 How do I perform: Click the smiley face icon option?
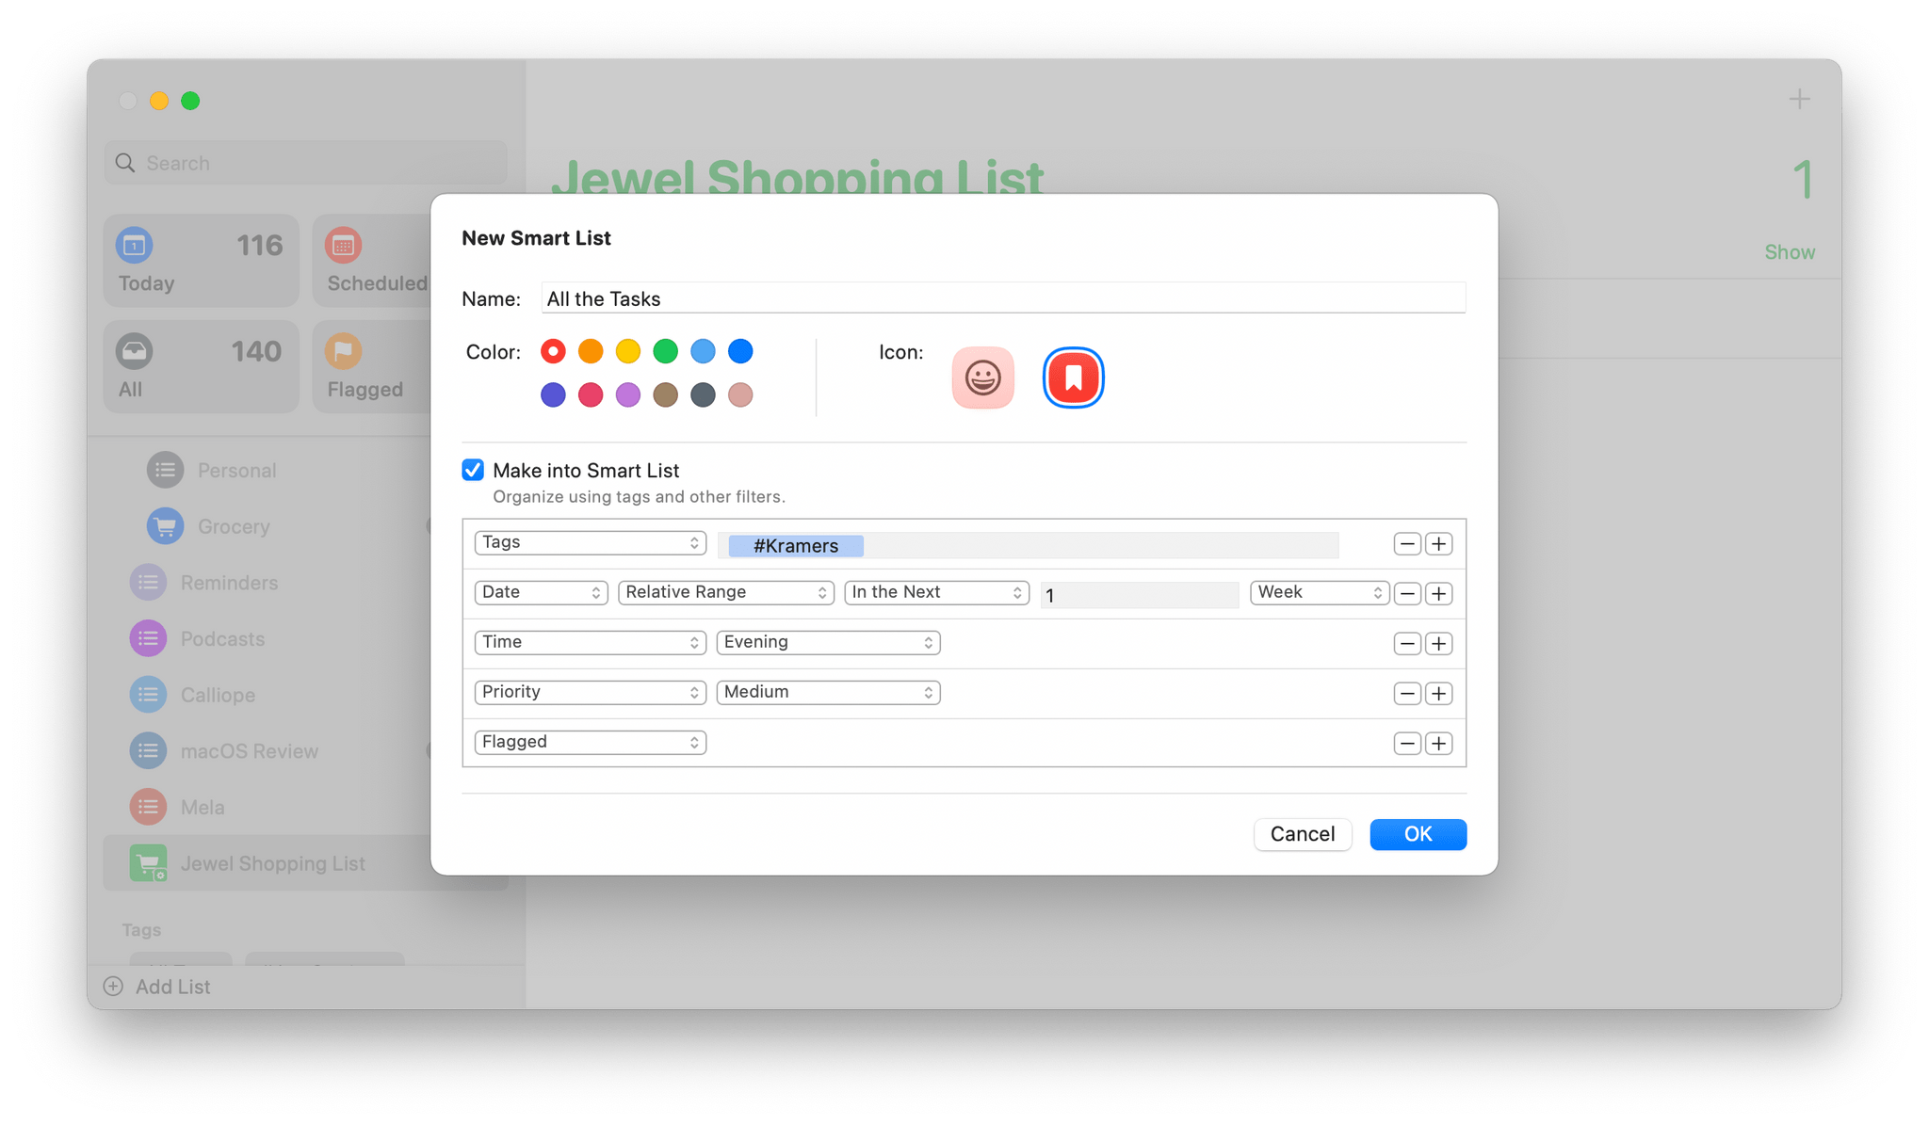983,377
